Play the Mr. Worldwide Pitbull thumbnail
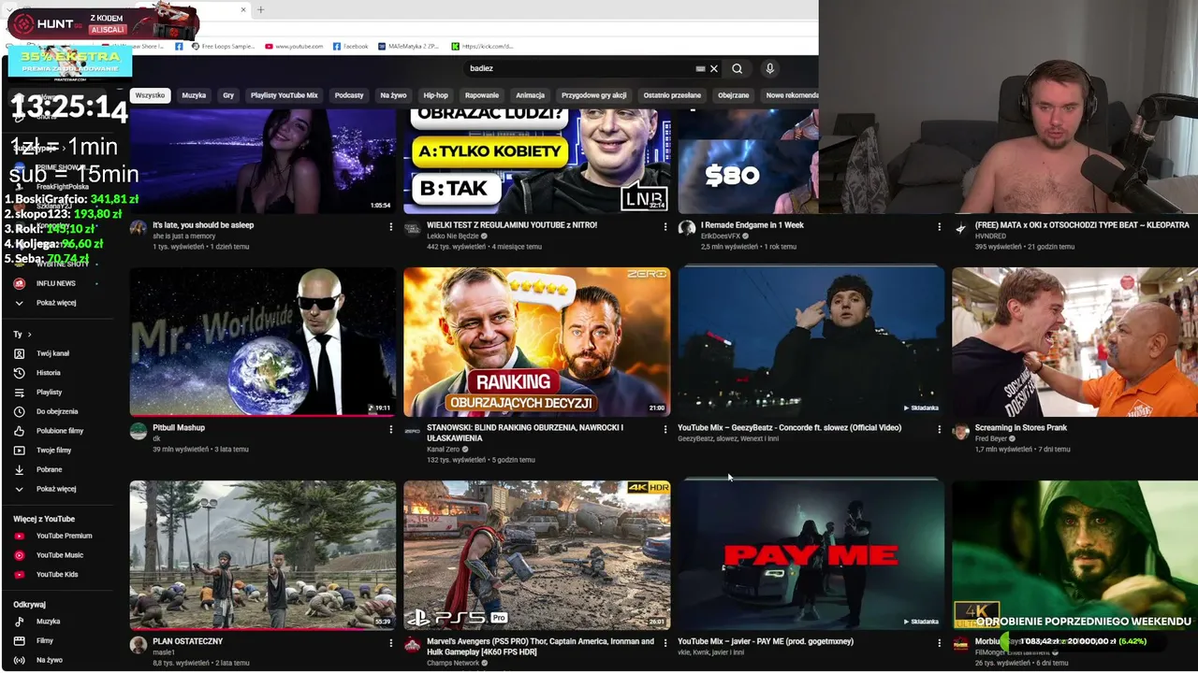 click(x=263, y=342)
